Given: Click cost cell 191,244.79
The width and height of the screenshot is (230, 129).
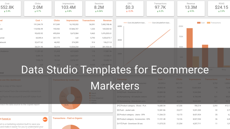Looking at the screenshot, I should point(38,24).
